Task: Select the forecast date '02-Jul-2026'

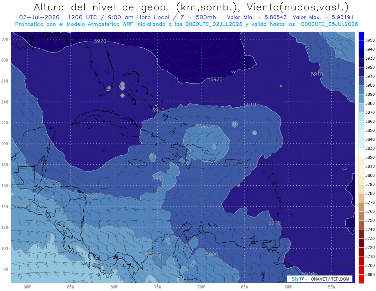Action: click(x=39, y=17)
